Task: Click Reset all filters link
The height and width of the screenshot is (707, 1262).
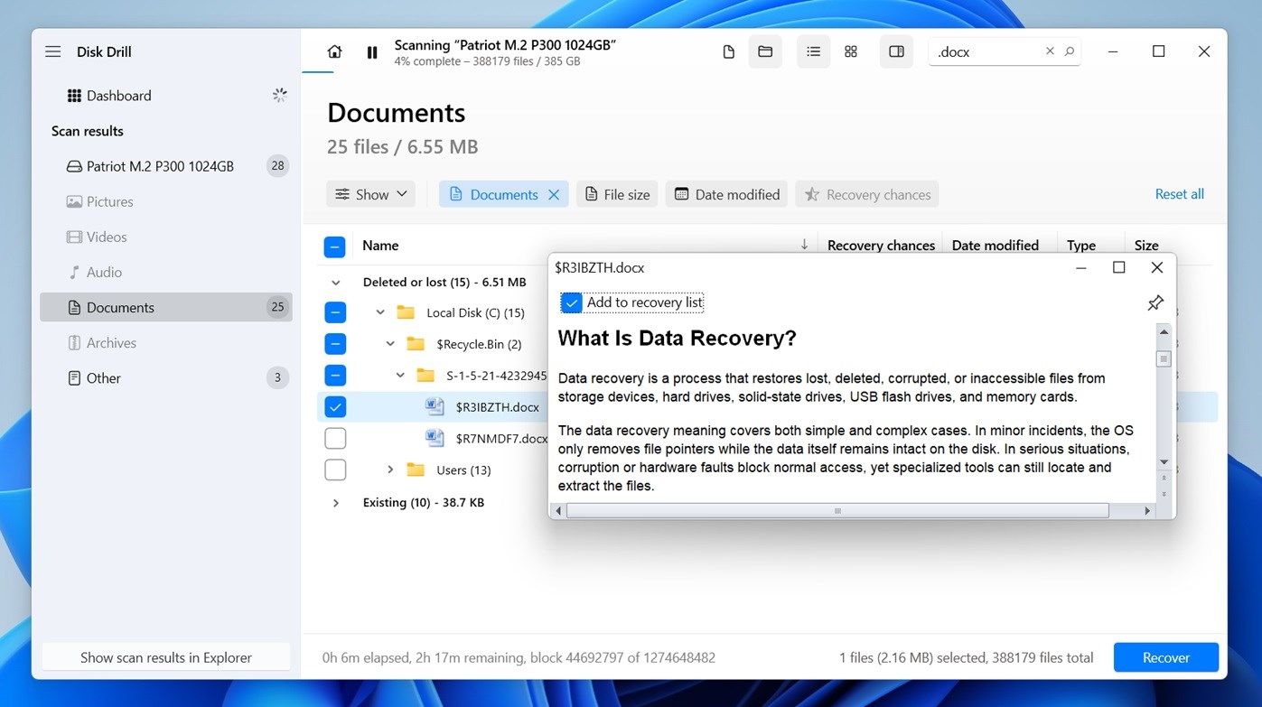Action: coord(1179,194)
